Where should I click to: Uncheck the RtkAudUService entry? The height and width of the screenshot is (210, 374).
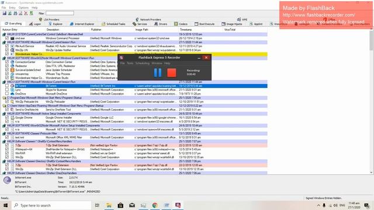(7, 46)
